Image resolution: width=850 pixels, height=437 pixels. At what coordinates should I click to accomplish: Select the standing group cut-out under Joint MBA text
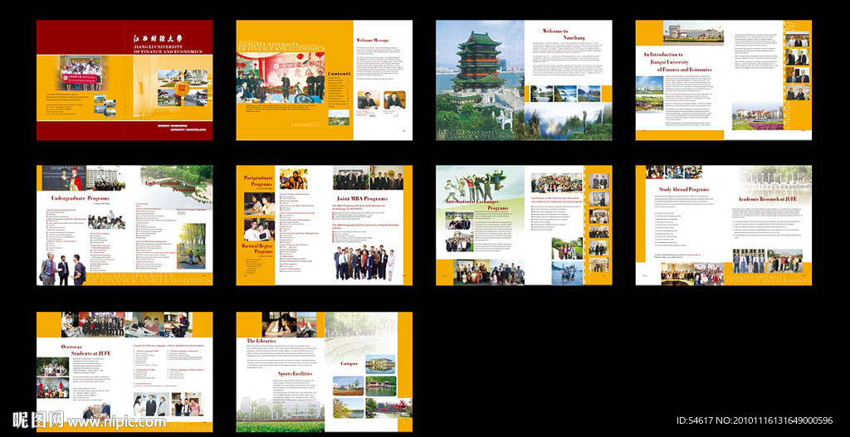364,263
